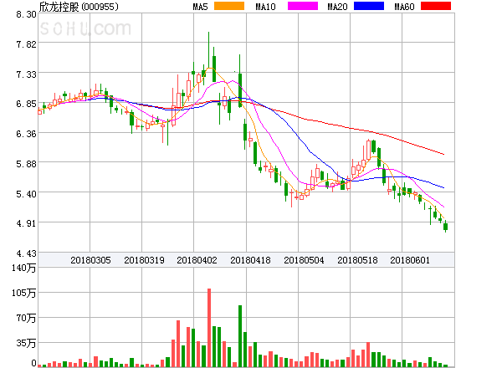Viewport: 502px width, 368px height.
Task: Click the price axis label 5.88
Action: (26, 164)
